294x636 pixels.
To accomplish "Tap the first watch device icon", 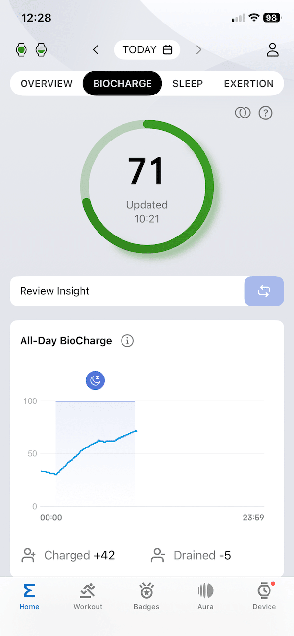I will (22, 49).
